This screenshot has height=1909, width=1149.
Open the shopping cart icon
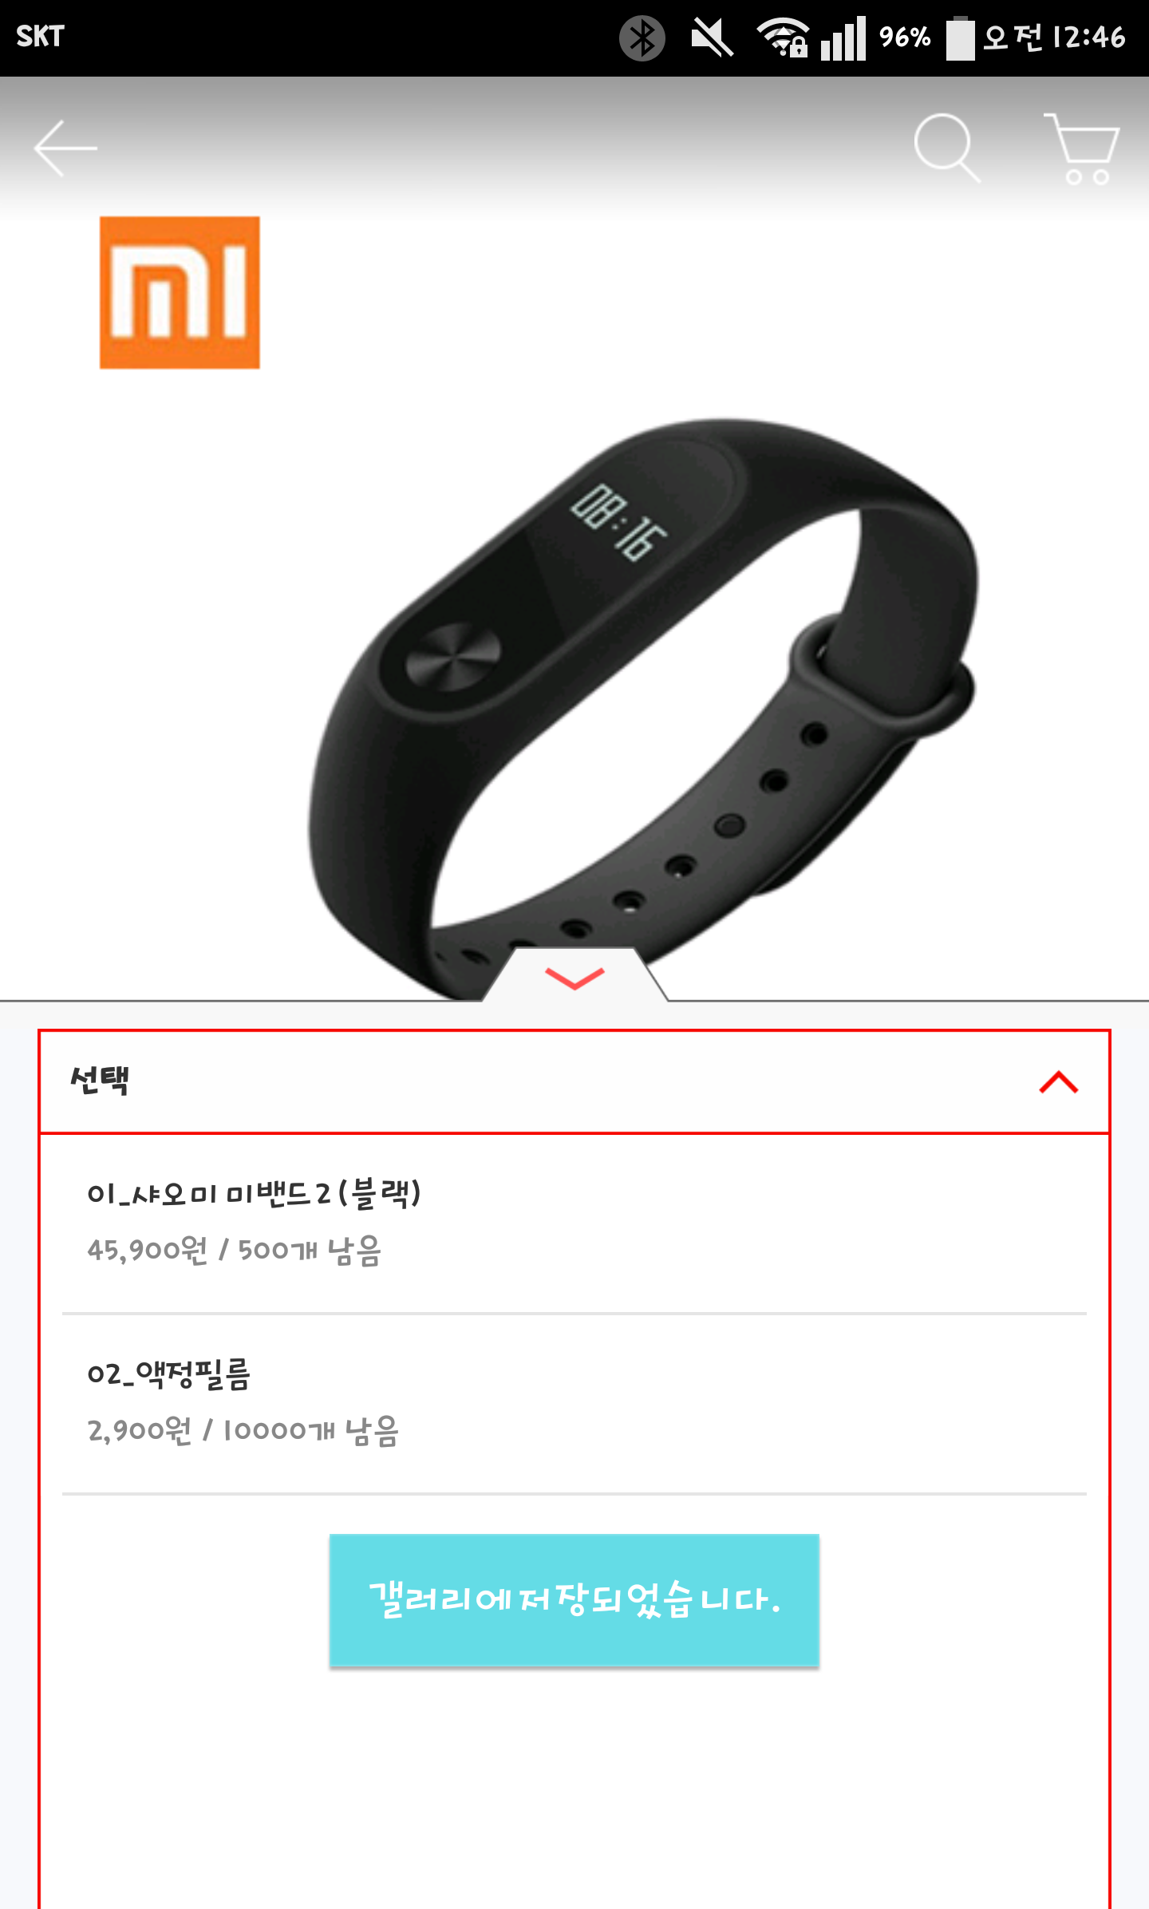(x=1082, y=148)
